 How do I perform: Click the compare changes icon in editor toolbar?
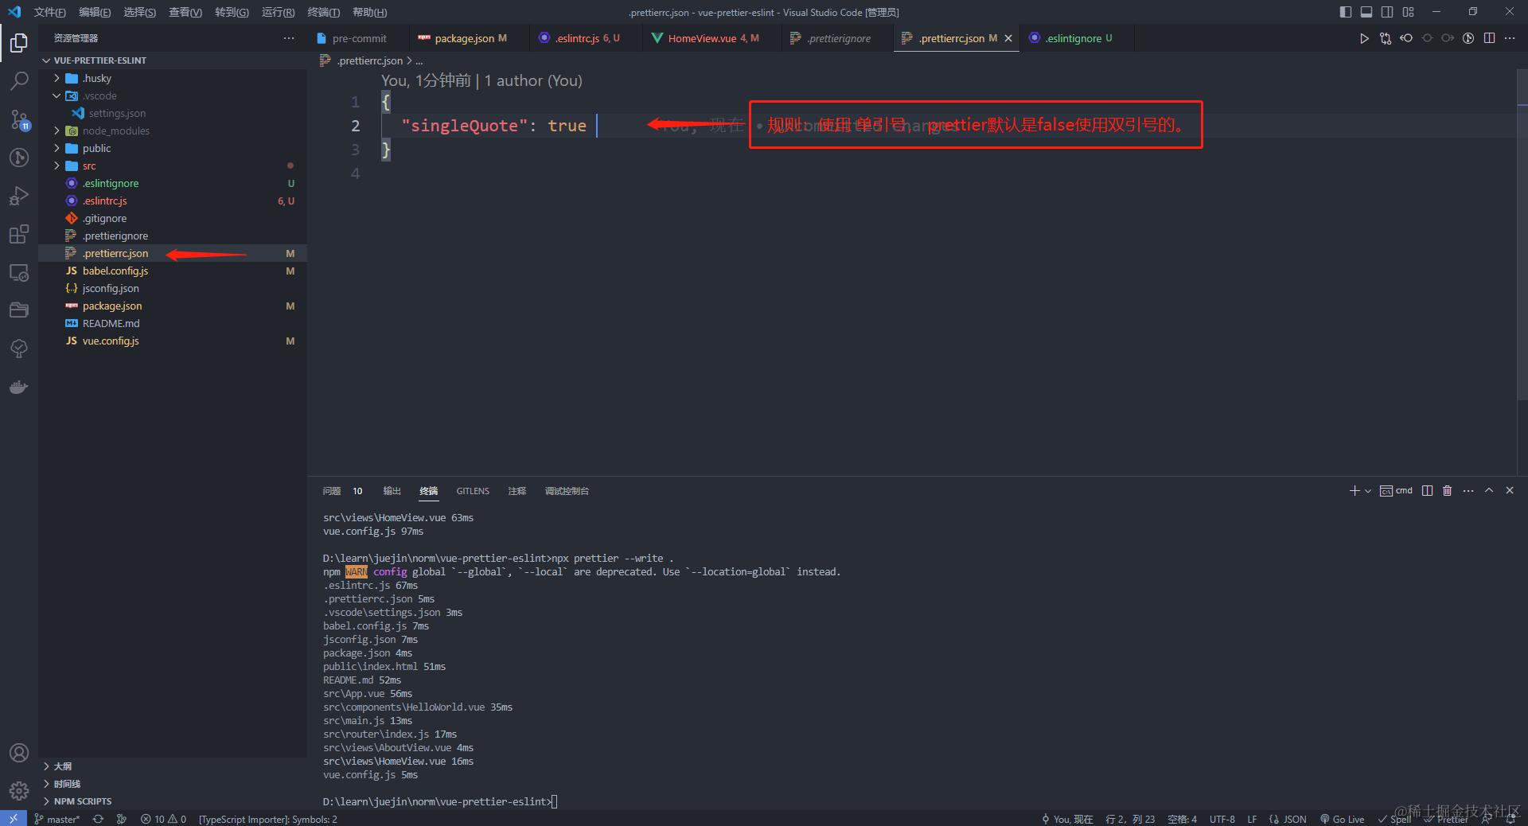1386,38
